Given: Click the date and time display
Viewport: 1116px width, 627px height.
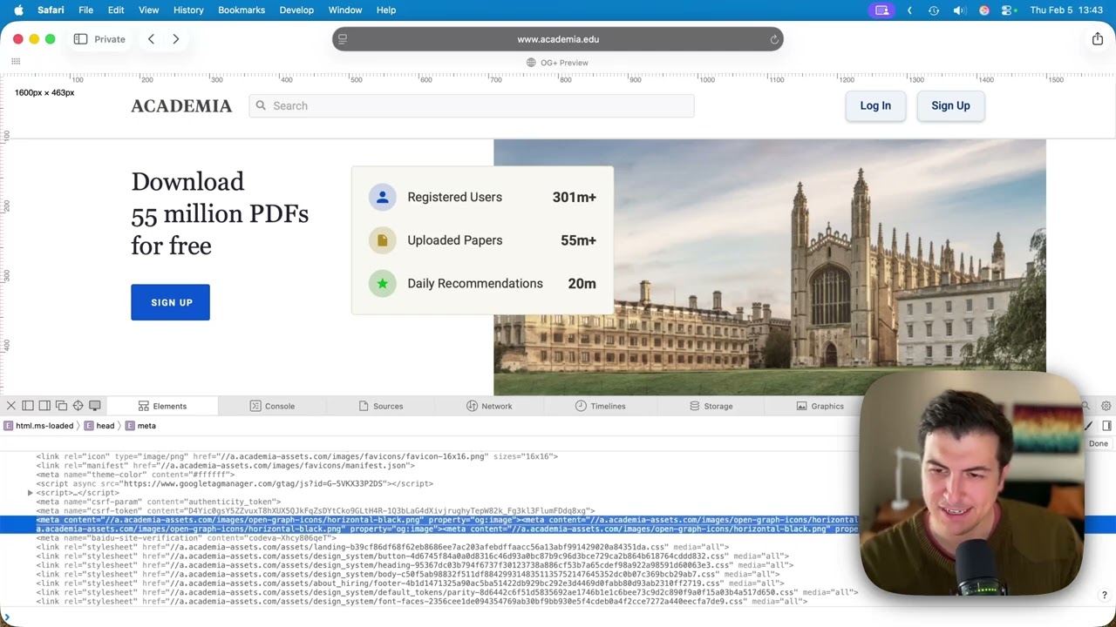Looking at the screenshot, I should pos(1066,10).
